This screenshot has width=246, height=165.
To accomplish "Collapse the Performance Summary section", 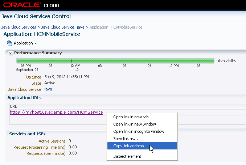I will [x=11, y=53].
